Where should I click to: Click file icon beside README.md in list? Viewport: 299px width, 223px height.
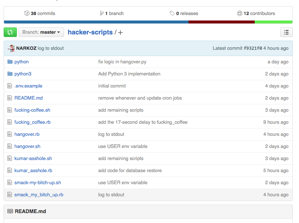click(x=10, y=98)
